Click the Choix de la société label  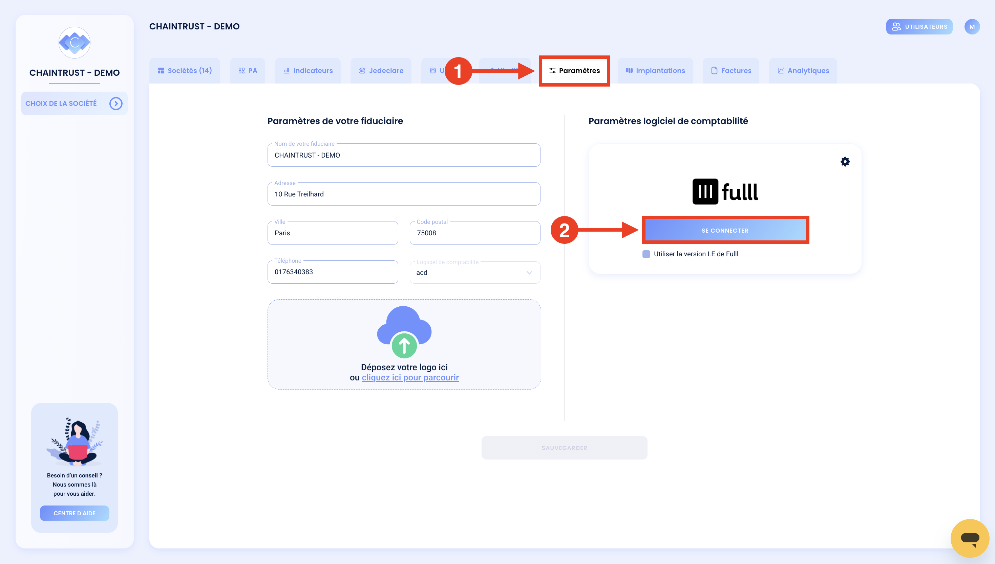(61, 103)
